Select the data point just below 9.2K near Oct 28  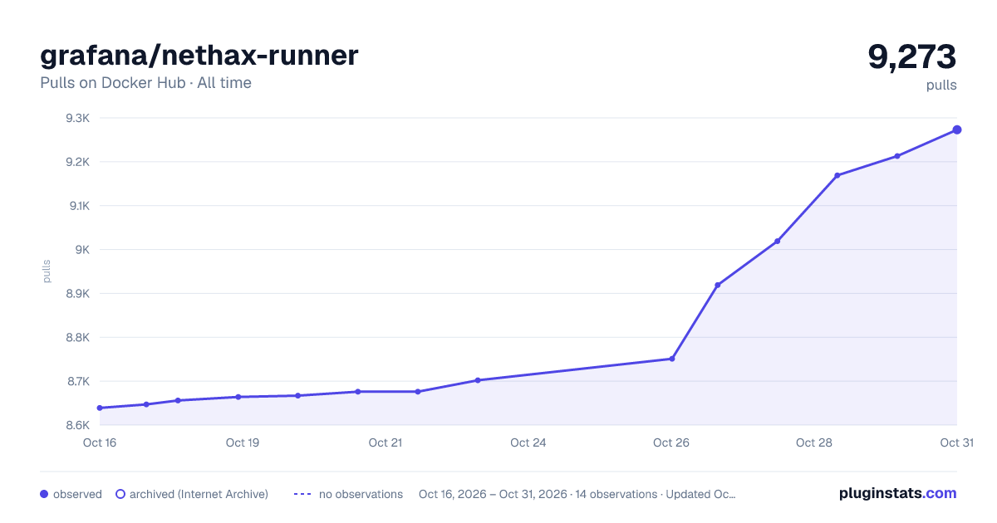tap(837, 175)
